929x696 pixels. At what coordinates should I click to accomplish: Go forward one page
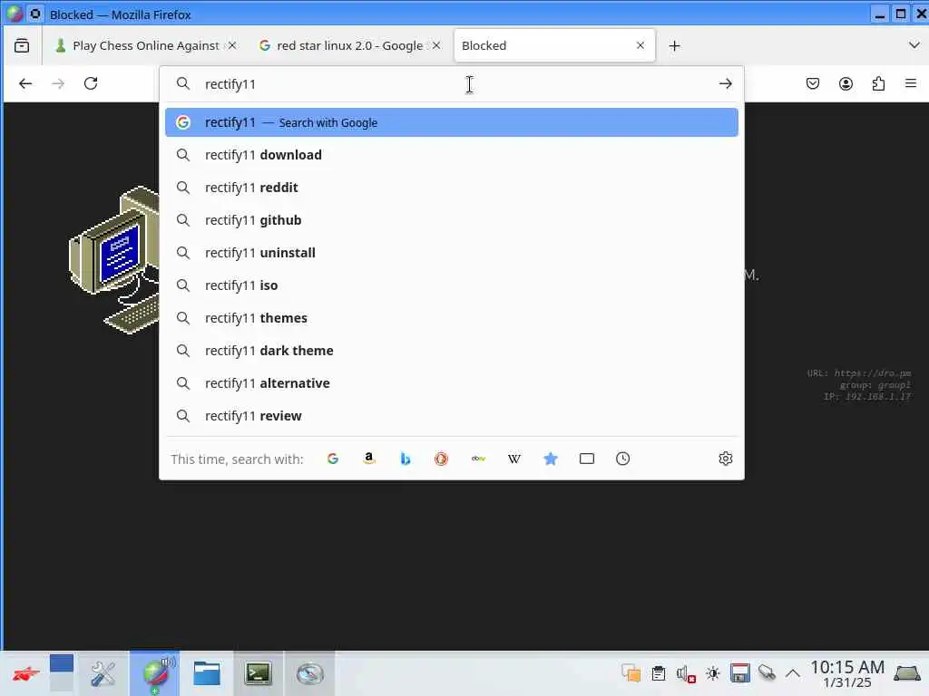[58, 84]
